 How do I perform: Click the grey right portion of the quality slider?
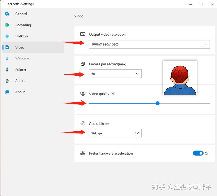click(185, 103)
